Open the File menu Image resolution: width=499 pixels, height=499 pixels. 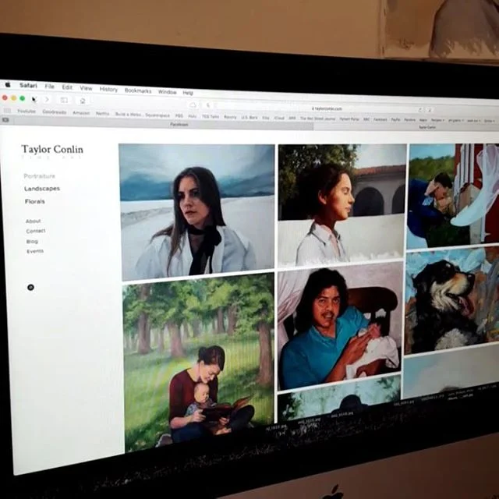(x=49, y=87)
